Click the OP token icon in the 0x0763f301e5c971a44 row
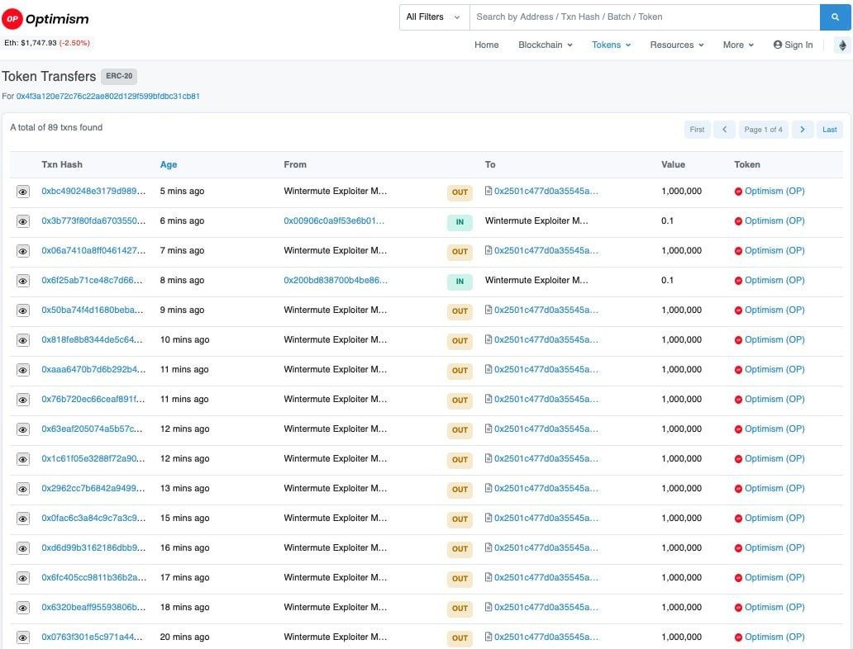853x649 pixels. point(738,637)
